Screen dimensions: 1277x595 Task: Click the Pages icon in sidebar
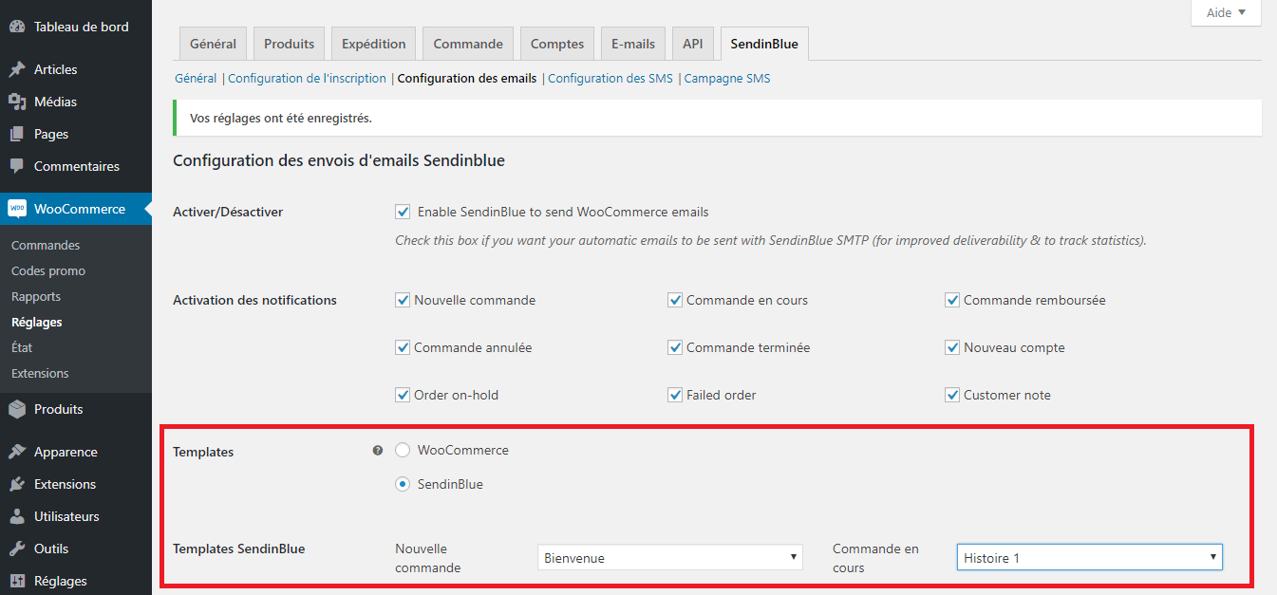pos(17,134)
